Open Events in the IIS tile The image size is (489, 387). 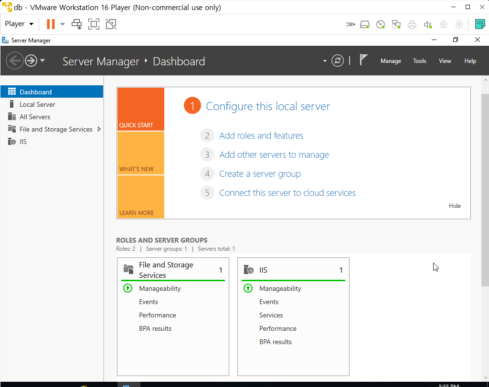point(269,302)
